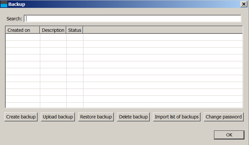This screenshot has height=145, width=249.
Task: Open Import list of backups
Action: pos(177,117)
